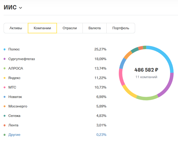Viewport: 178px width, 164px height.
Task: Click the 11,22% share value
Action: pos(100,78)
